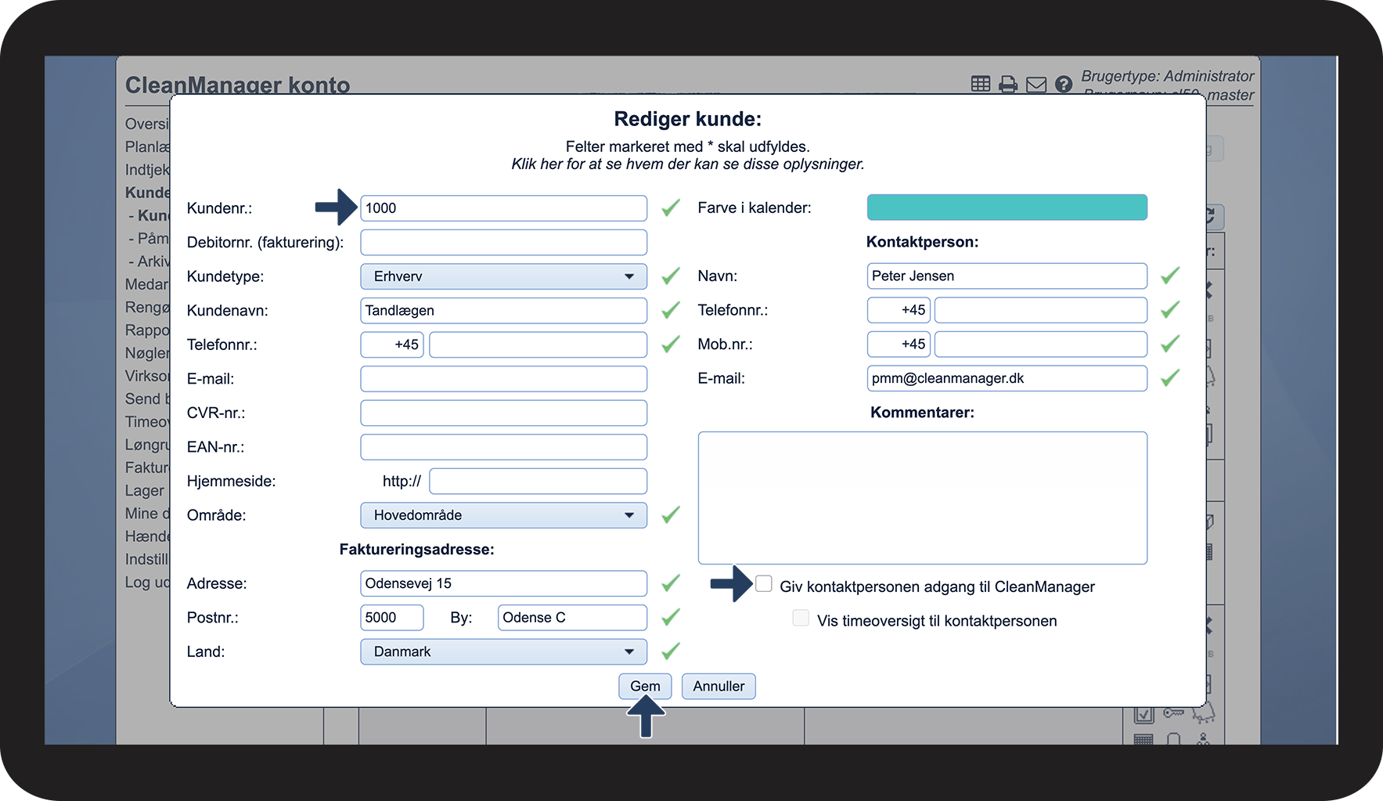Click the EAN-nr. field

tap(503, 447)
